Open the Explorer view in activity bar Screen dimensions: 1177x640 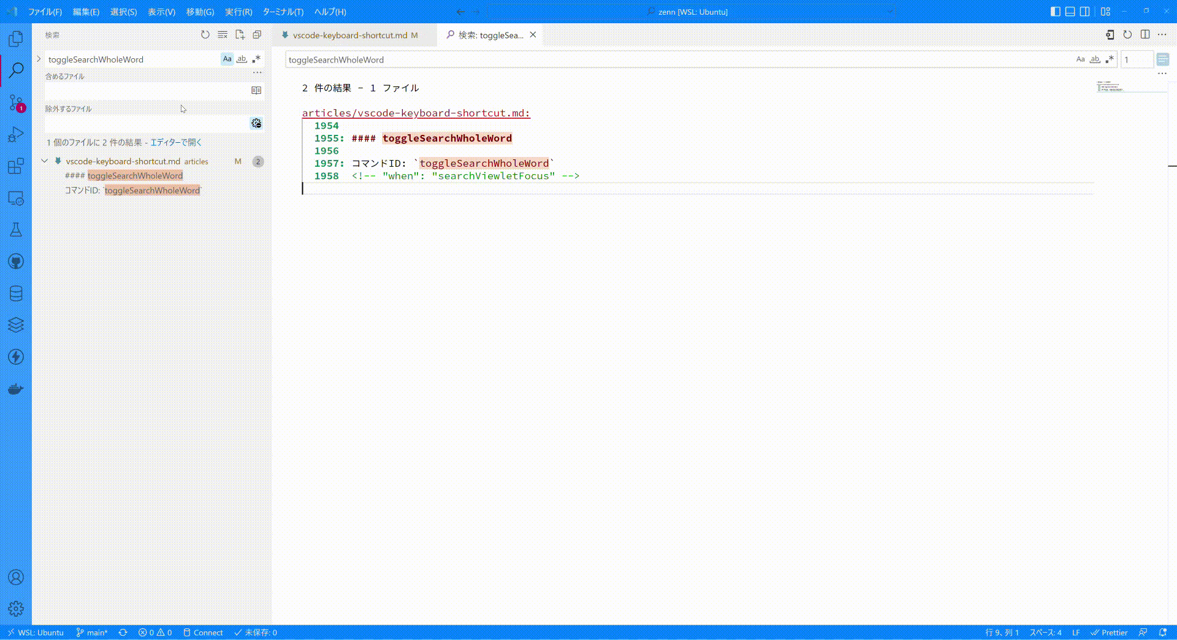16,39
